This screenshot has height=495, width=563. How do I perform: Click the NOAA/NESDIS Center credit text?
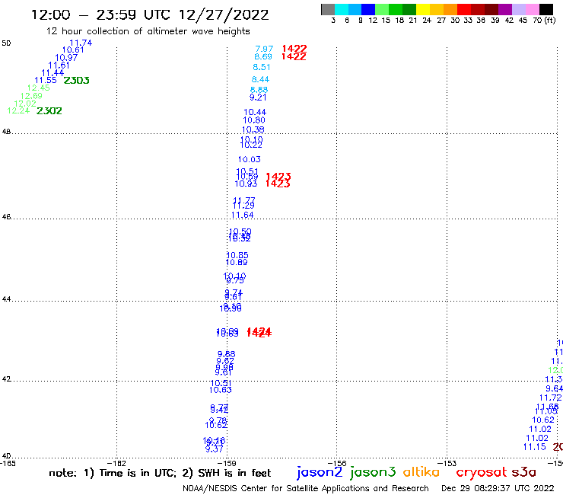point(306,488)
